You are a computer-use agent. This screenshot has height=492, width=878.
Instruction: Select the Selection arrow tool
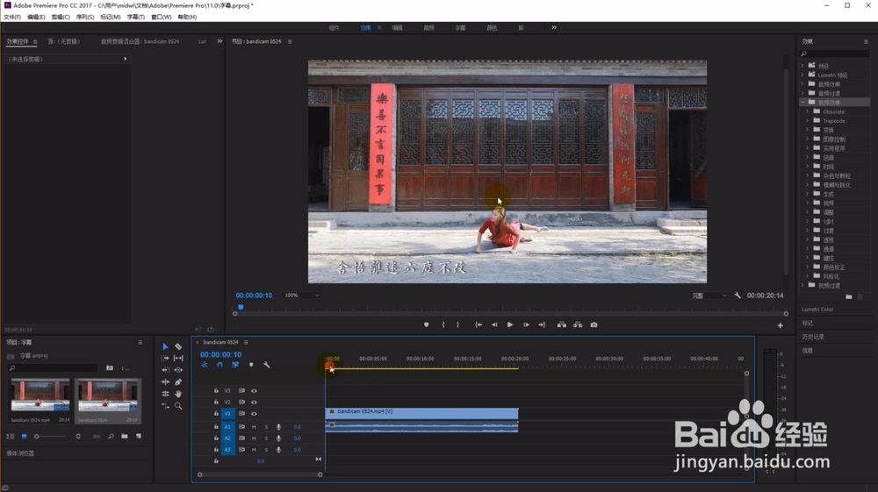click(x=165, y=346)
